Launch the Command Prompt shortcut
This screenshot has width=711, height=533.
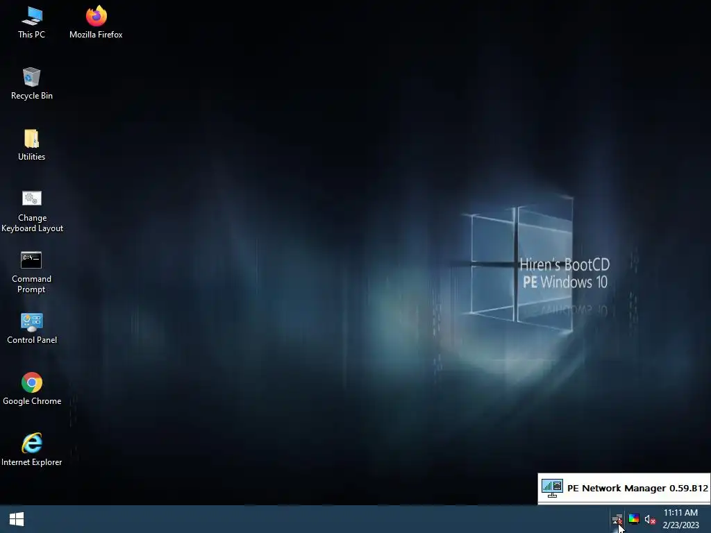pos(31,272)
